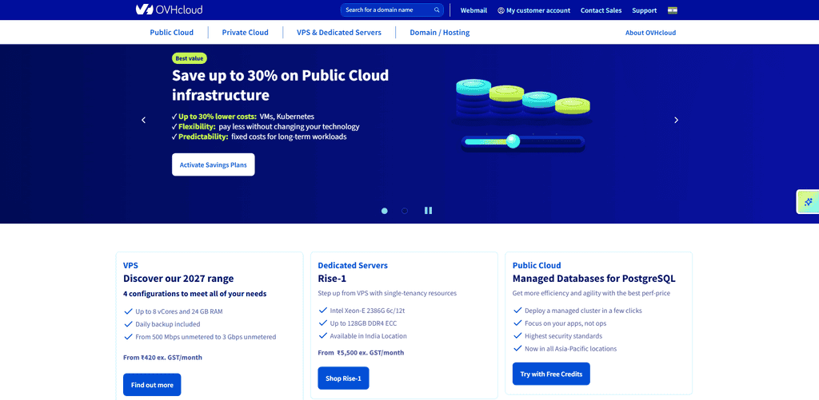819x400 pixels.
Task: Click checkmark beside 'Deploy a managed cluster'
Action: click(x=517, y=311)
